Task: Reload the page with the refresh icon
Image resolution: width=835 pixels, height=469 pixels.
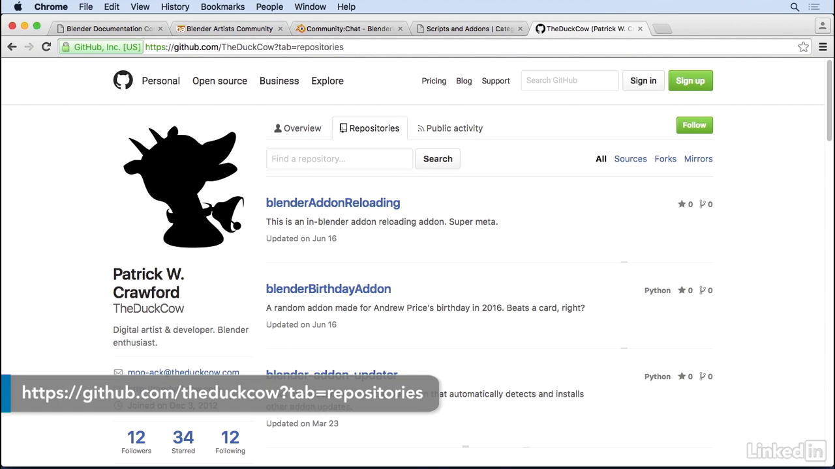Action: (x=46, y=47)
